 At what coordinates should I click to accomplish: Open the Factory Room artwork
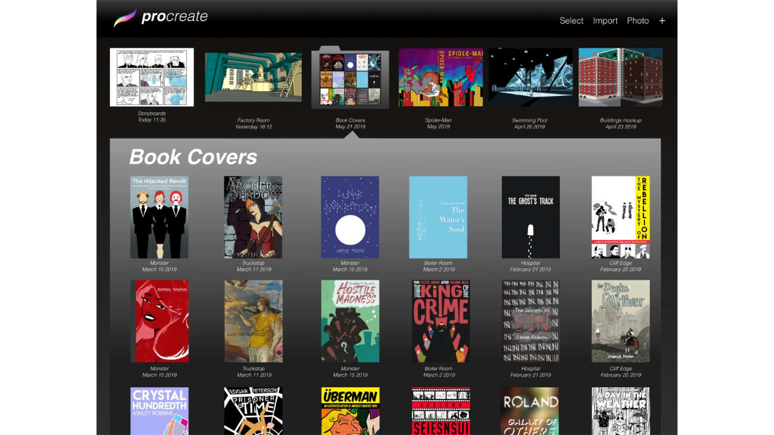(253, 77)
